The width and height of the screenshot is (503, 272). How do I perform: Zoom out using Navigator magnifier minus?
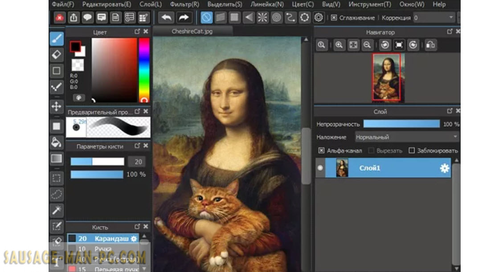pos(367,45)
